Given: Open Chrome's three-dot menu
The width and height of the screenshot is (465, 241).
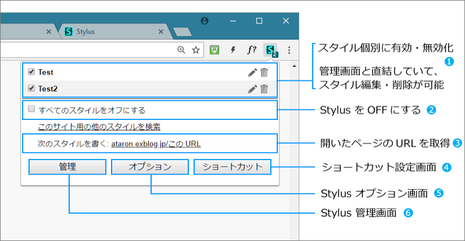Looking at the screenshot, I should [289, 50].
